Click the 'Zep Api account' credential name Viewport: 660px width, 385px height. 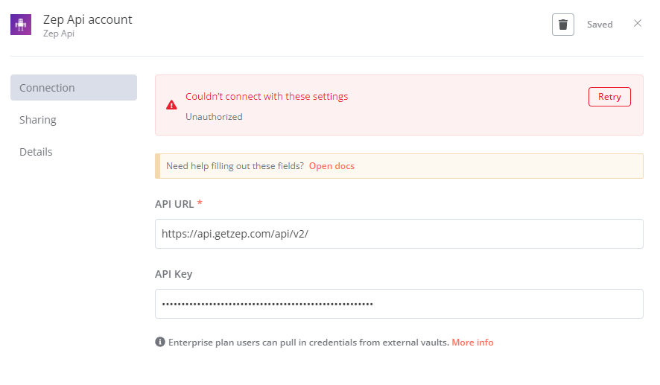tap(87, 19)
